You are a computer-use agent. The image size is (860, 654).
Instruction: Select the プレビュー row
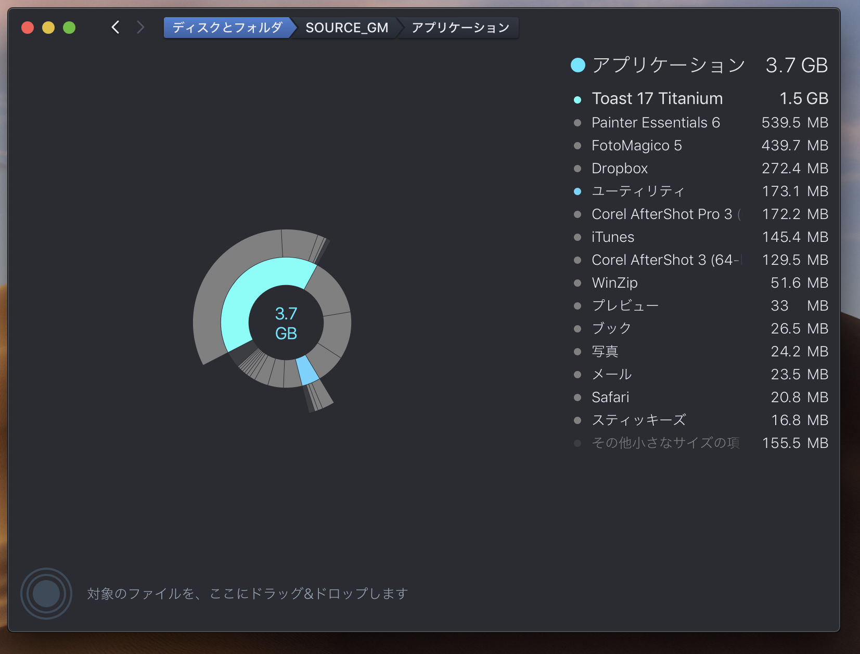pyautogui.click(x=700, y=306)
